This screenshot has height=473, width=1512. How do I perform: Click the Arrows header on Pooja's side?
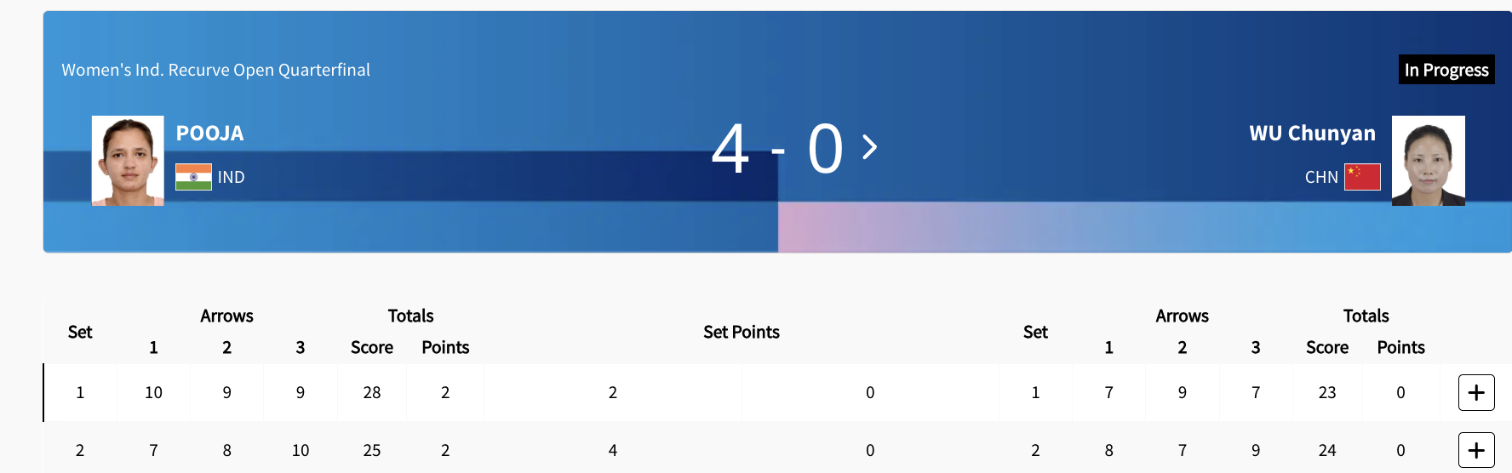tap(226, 316)
